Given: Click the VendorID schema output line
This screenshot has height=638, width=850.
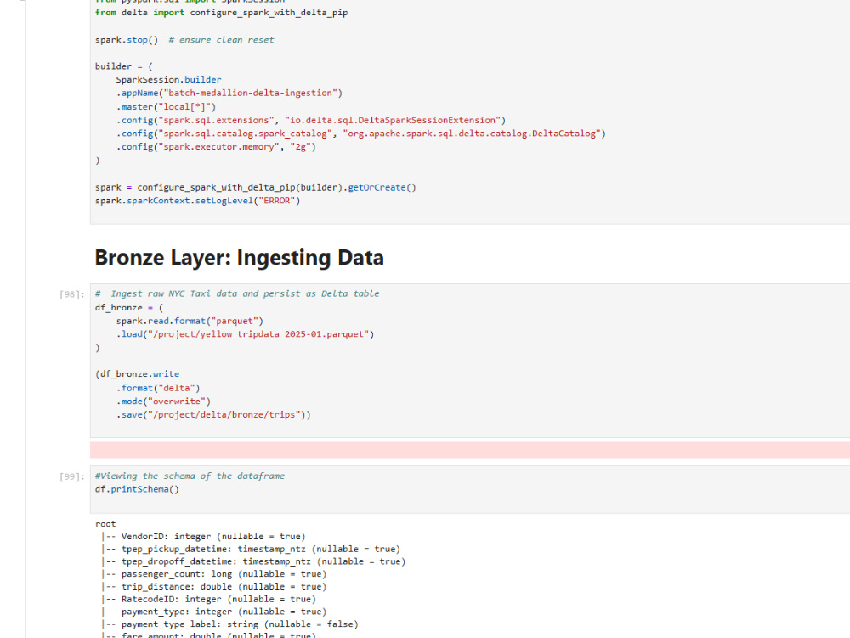Looking at the screenshot, I should click(x=203, y=537).
